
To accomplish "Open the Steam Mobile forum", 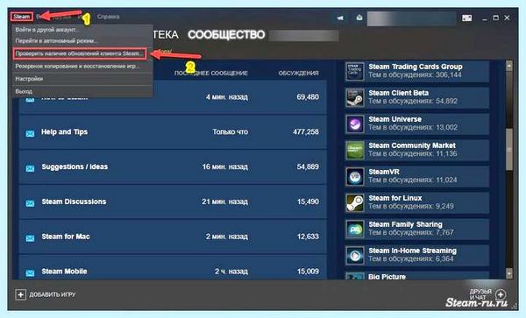I will pos(64,271).
